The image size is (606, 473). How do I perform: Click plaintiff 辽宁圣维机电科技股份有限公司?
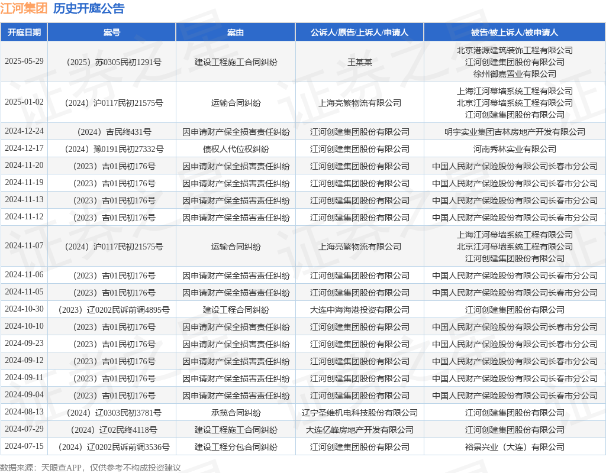coord(359,413)
